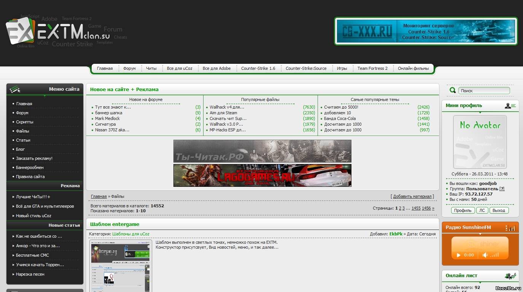Expand 'Бесплатные СМС' article entry
Screen dimensions: 523x292
tap(32, 255)
